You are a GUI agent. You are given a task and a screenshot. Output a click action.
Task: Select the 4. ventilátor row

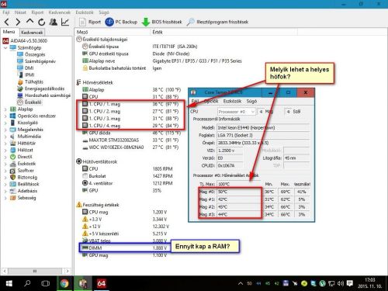point(127,183)
